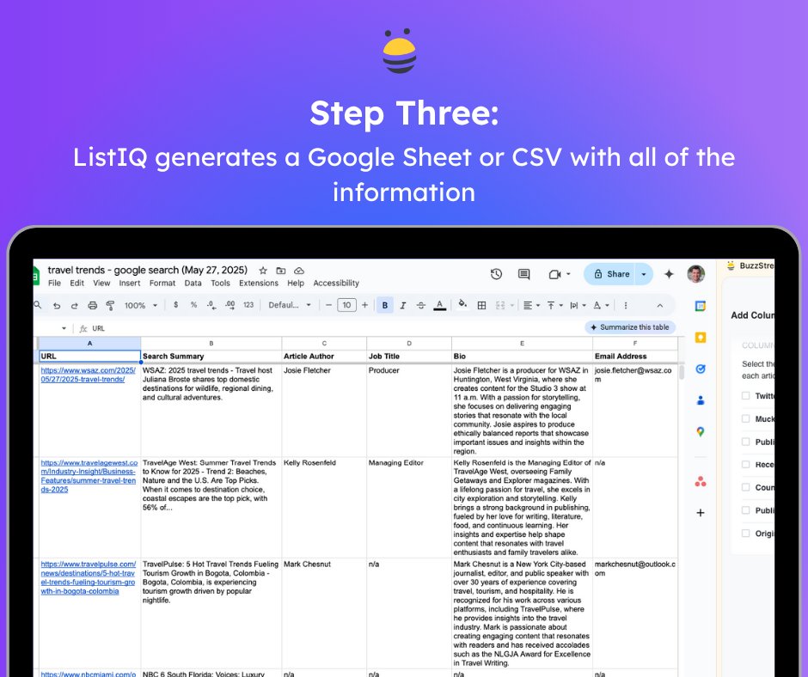The width and height of the screenshot is (808, 677).
Task: Open Google Keep side panel
Action: 701,338
